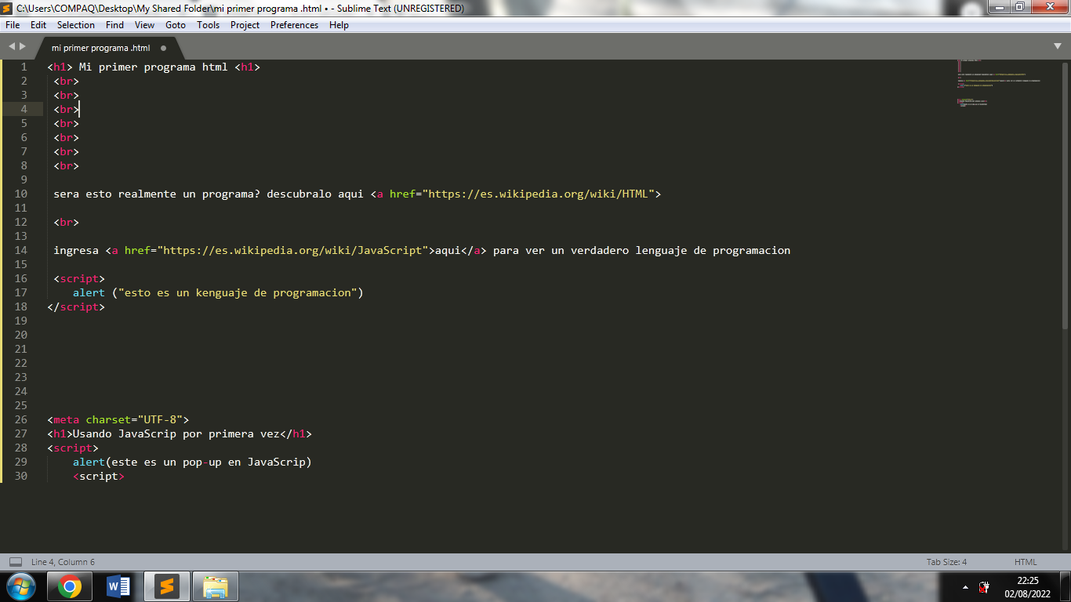This screenshot has width=1071, height=602.
Task: Click line number 1 in the gutter
Action: coord(24,67)
